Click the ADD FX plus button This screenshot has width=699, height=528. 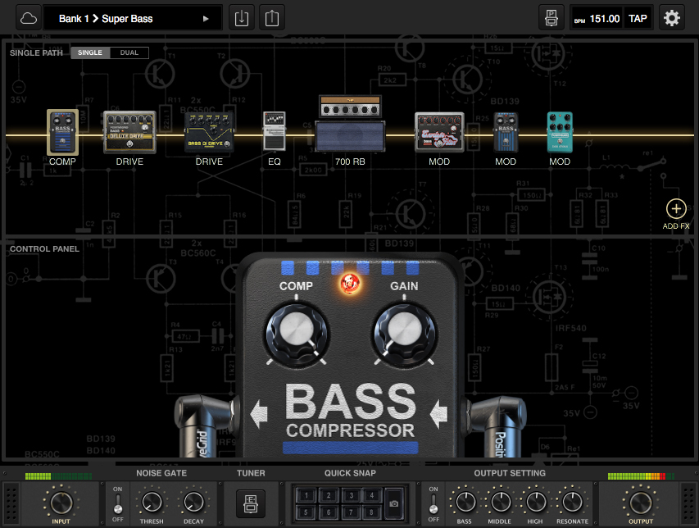point(675,208)
